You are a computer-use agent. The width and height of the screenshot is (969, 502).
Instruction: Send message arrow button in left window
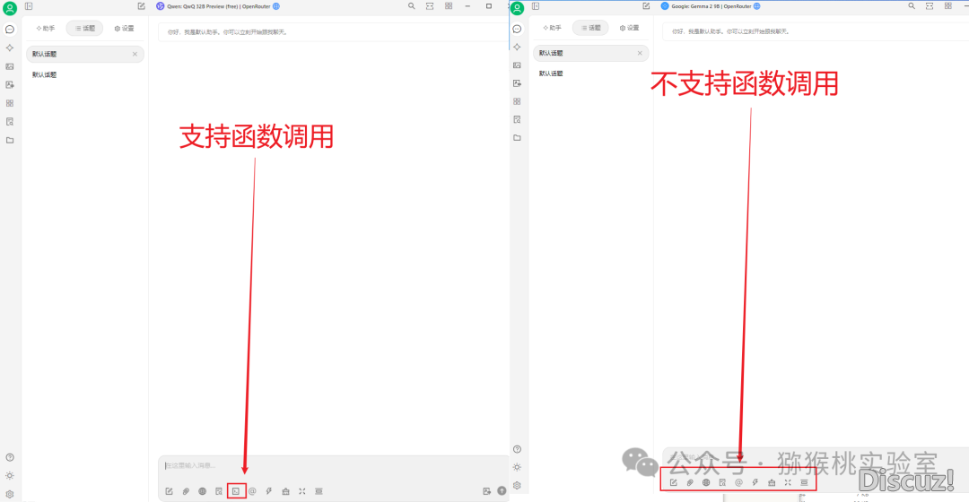click(502, 491)
